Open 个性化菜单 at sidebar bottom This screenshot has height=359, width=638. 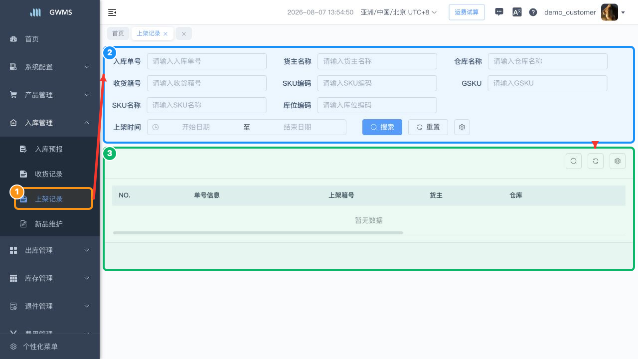pyautogui.click(x=50, y=347)
